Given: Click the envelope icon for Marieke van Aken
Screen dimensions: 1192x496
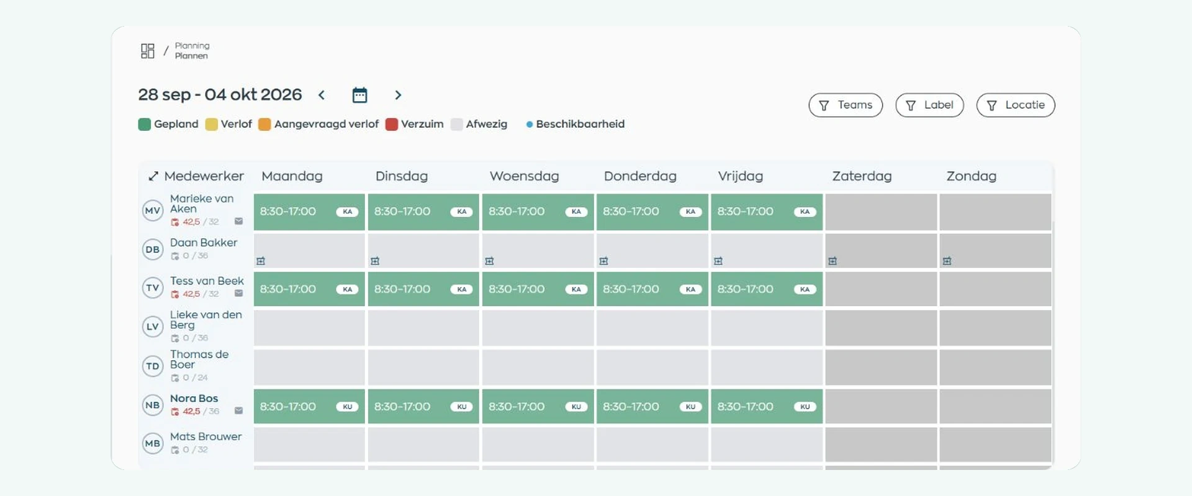Looking at the screenshot, I should coord(238,221).
